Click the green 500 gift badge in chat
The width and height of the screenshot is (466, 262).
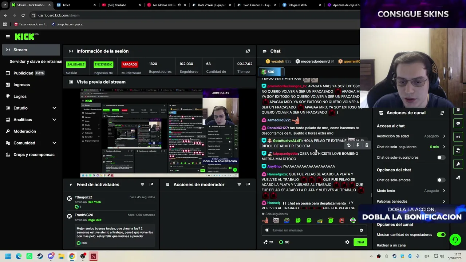[x=271, y=72]
